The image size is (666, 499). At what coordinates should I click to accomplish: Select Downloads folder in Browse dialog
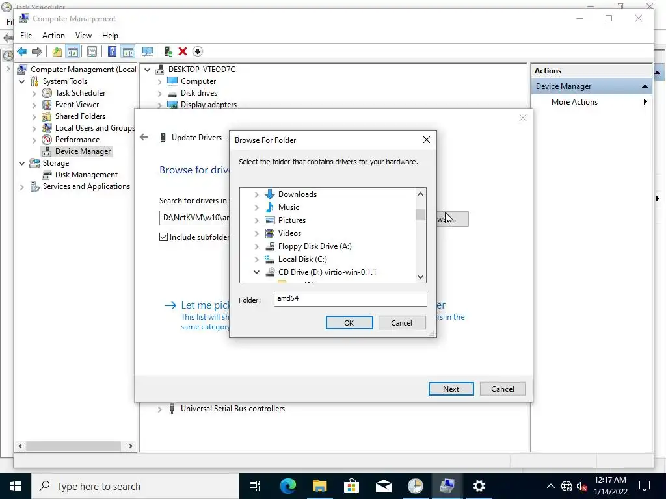297,194
